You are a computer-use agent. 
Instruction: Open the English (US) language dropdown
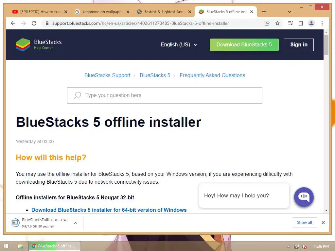(179, 44)
